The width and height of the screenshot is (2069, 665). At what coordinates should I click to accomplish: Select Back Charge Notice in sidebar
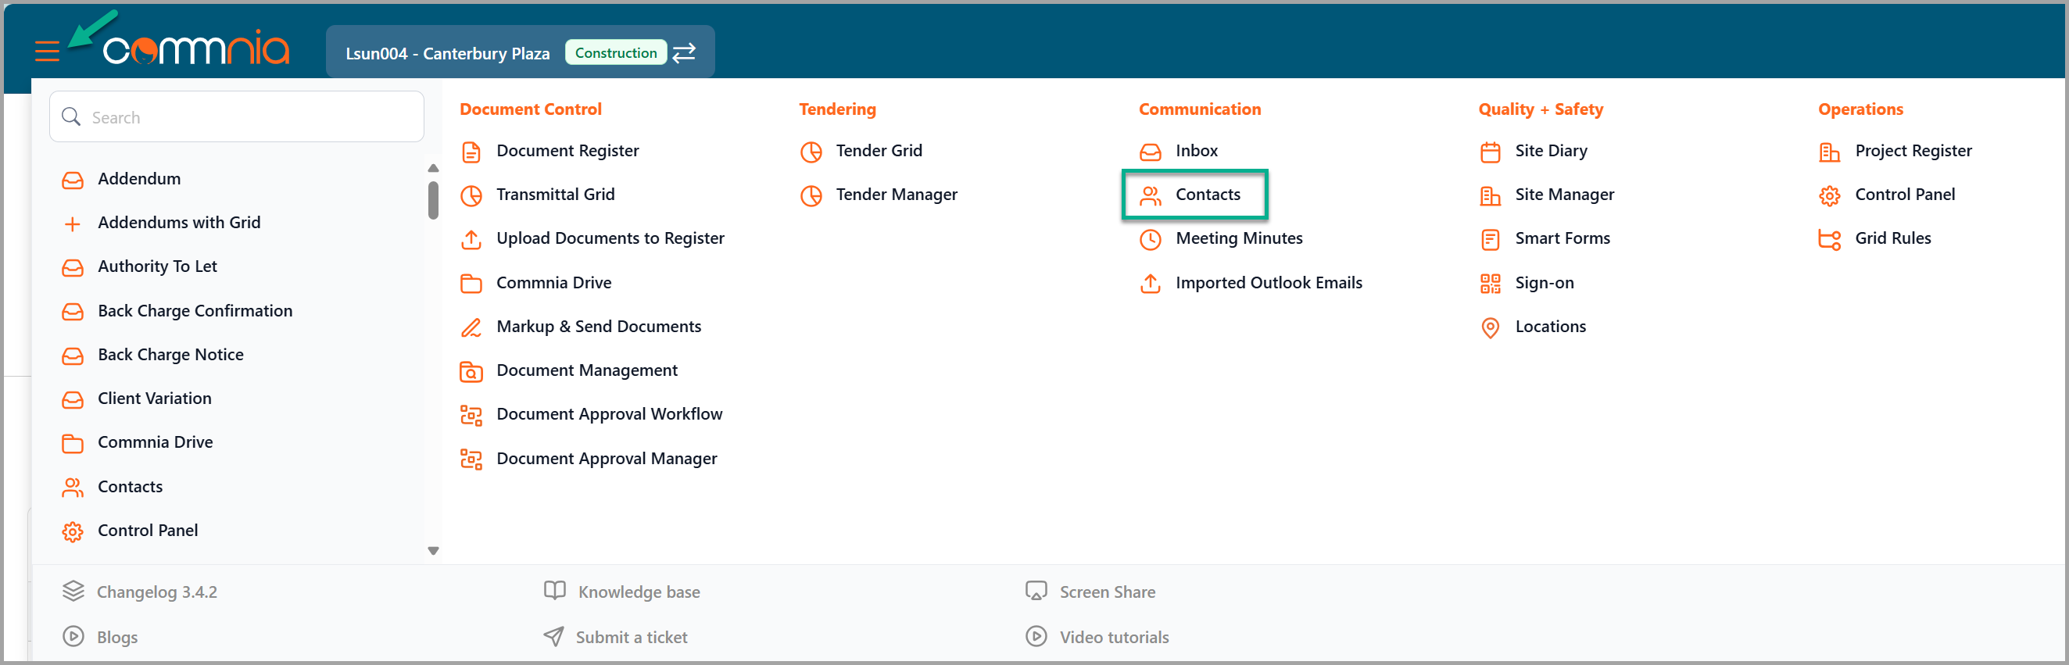pos(170,355)
